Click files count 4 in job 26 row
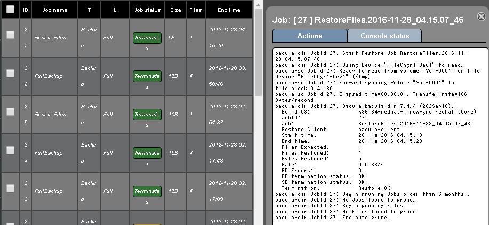 pos(191,76)
